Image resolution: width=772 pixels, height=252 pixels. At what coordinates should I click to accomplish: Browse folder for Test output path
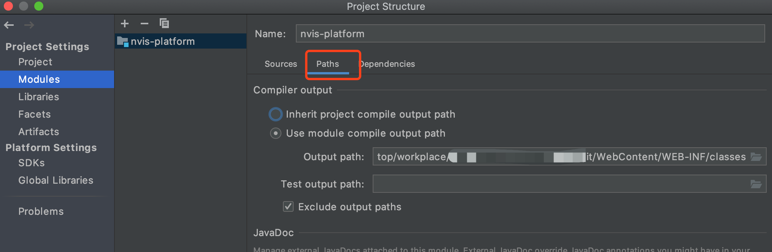pos(756,184)
